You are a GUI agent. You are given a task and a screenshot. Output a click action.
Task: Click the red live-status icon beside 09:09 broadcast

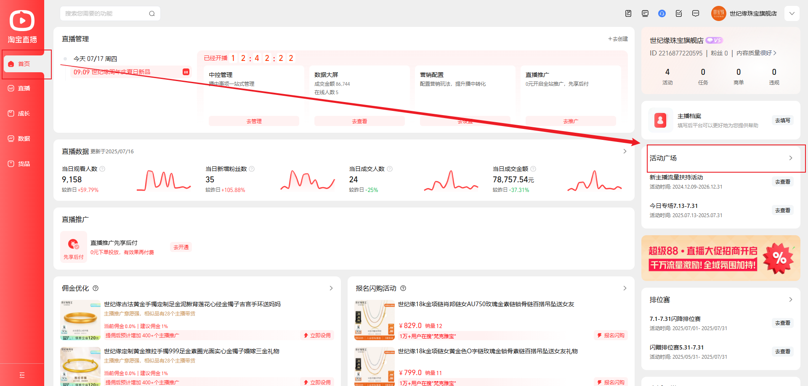coord(186,72)
